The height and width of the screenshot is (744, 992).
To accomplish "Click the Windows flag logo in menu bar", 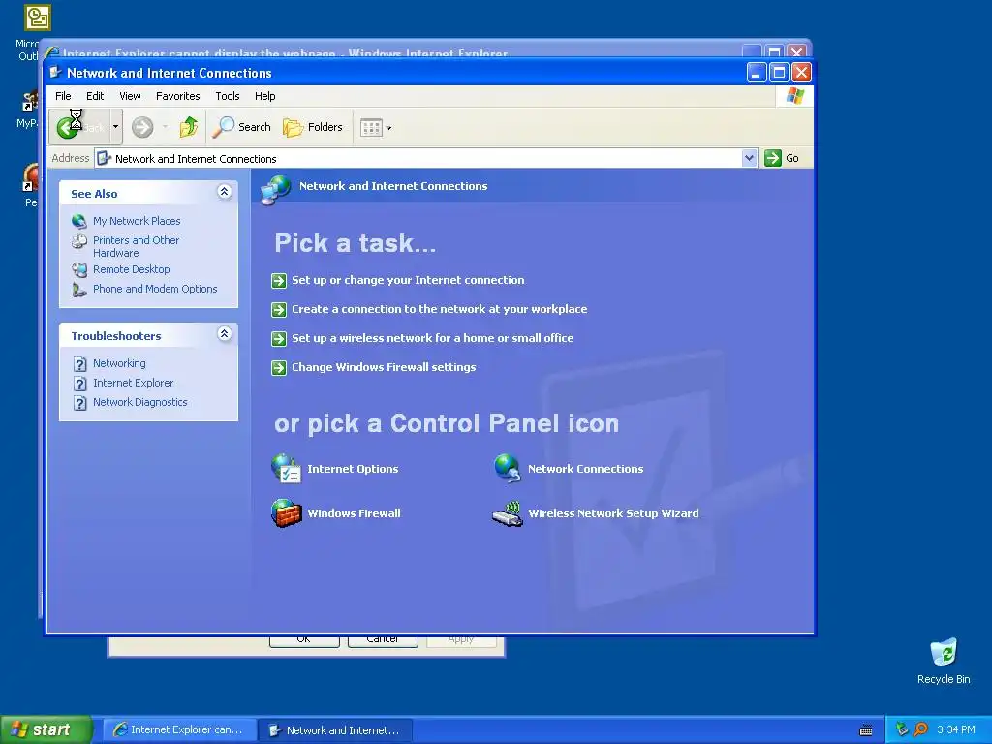I will click(x=794, y=96).
